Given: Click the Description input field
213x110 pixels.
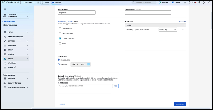Looking at the screenshot, I should (x=148, y=13).
